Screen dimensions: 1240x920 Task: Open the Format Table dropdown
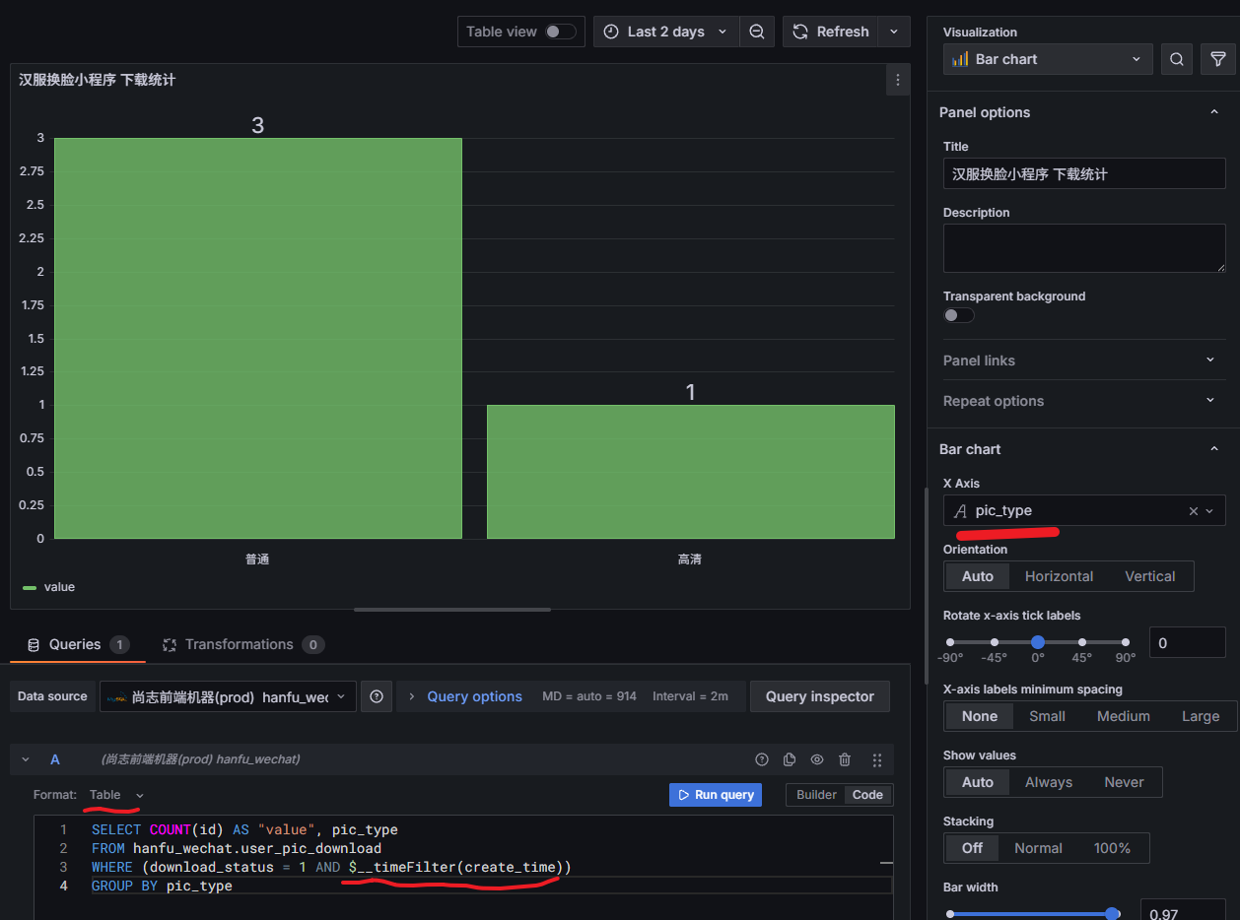(x=116, y=795)
